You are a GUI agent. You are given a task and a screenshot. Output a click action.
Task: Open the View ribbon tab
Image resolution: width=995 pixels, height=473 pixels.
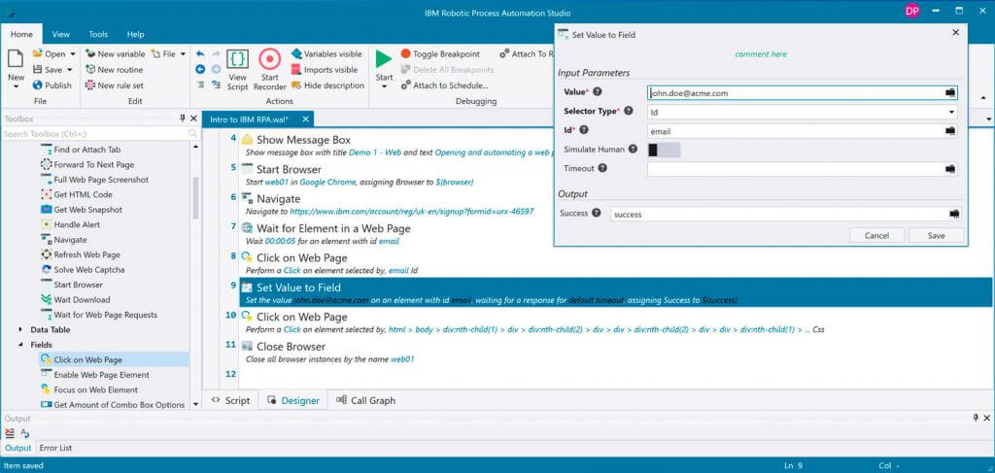tap(61, 34)
